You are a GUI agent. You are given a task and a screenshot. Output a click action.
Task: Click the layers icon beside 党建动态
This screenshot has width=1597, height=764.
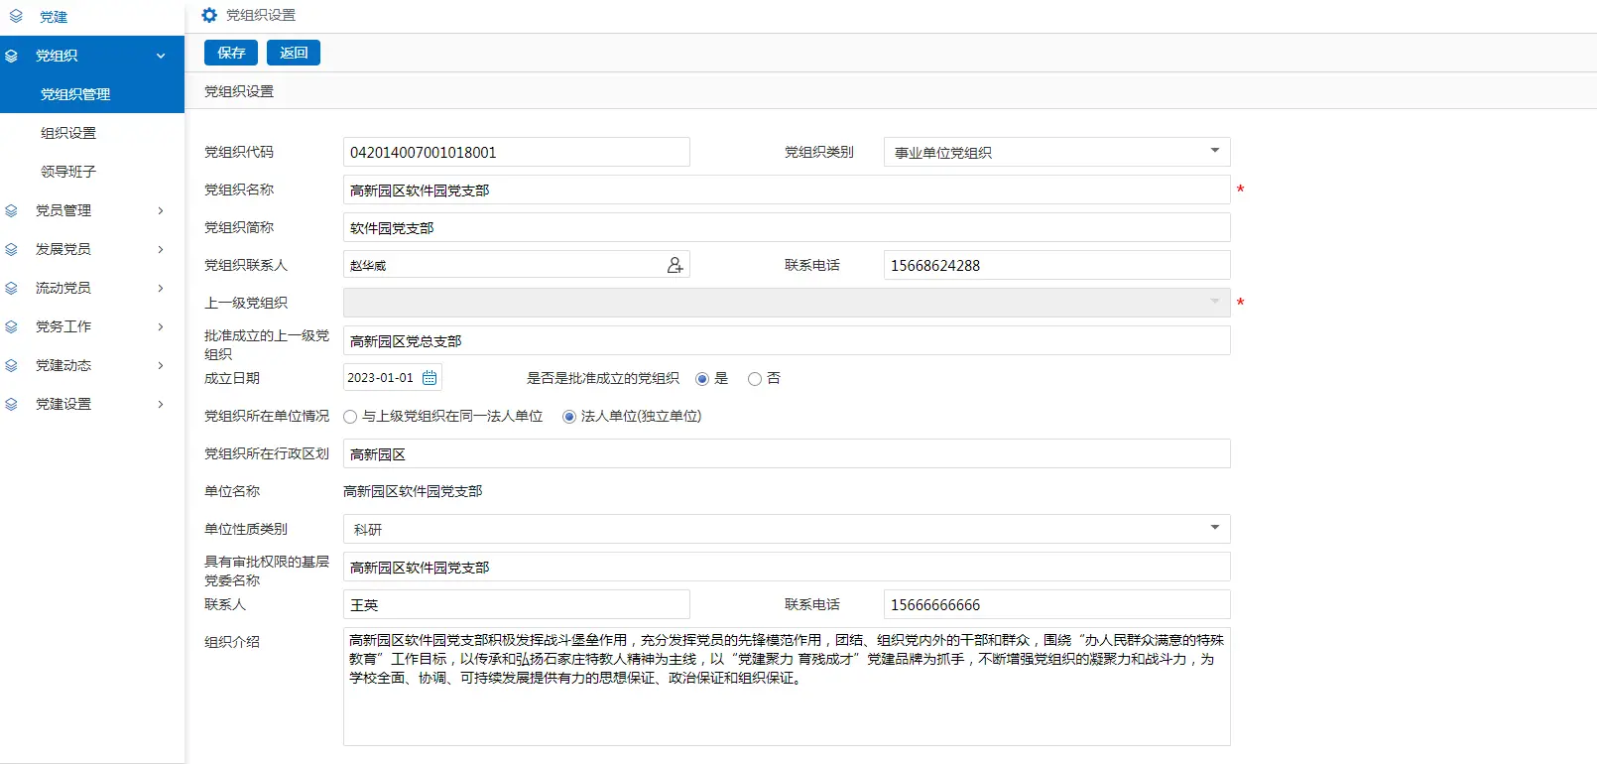click(x=12, y=365)
